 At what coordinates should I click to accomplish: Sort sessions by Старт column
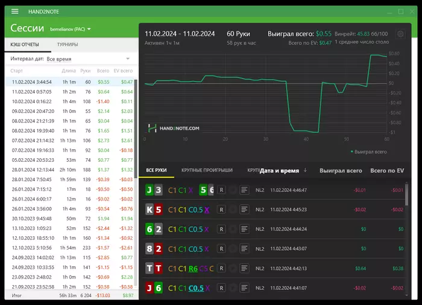pos(16,71)
